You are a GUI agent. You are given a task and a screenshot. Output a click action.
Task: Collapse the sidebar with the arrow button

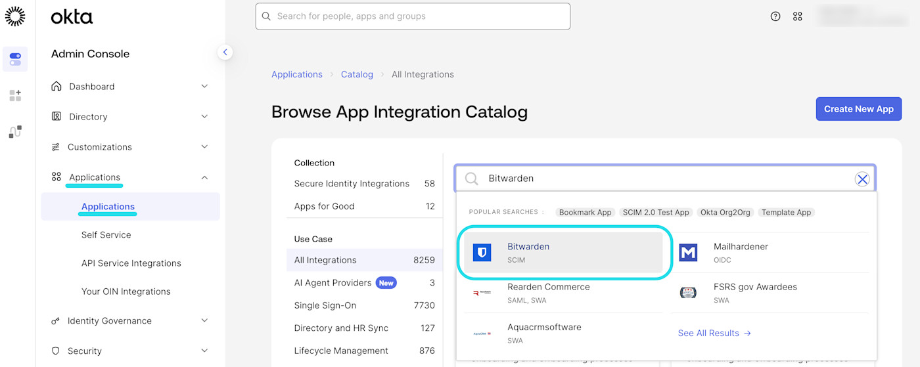coord(225,52)
